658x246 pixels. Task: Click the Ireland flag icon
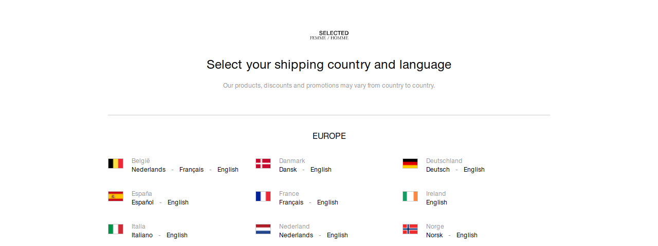[410, 196]
